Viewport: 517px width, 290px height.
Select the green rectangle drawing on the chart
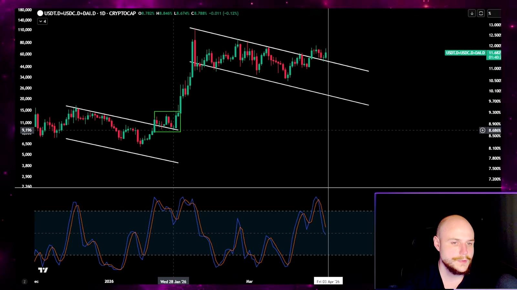click(167, 121)
